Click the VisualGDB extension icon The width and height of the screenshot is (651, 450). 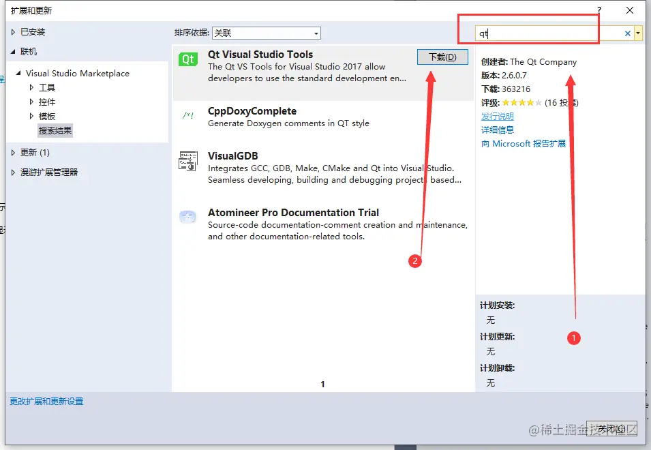[187, 161]
